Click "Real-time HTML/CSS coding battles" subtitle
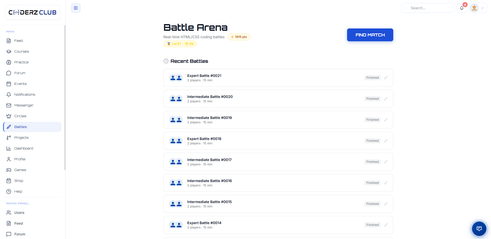This screenshot has width=491, height=239. point(194,37)
